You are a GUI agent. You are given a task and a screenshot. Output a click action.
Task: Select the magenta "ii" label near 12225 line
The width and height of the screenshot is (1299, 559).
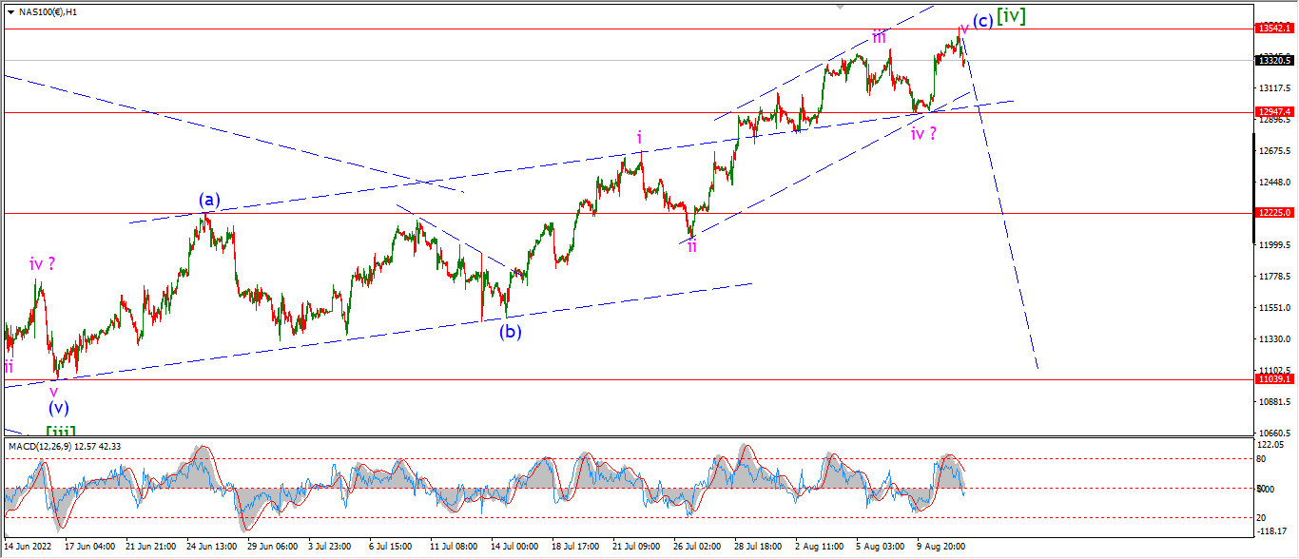coord(692,246)
